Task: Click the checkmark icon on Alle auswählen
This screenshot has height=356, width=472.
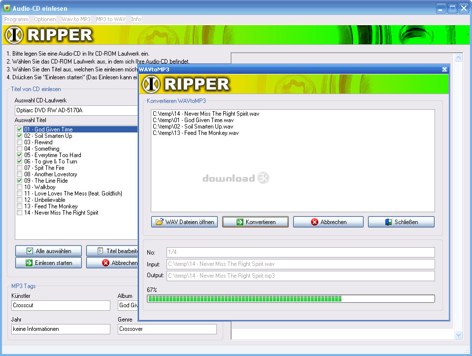Action: [x=30, y=251]
